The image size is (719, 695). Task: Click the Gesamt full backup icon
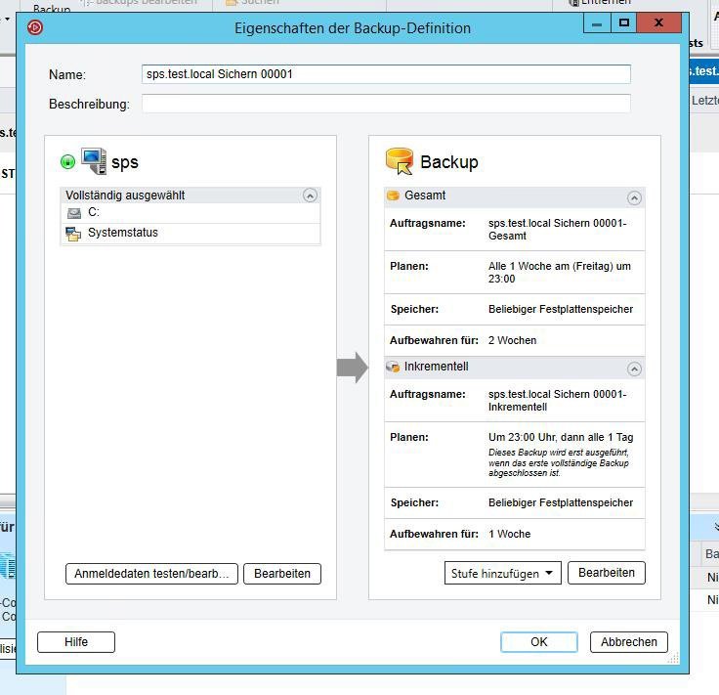click(x=394, y=195)
